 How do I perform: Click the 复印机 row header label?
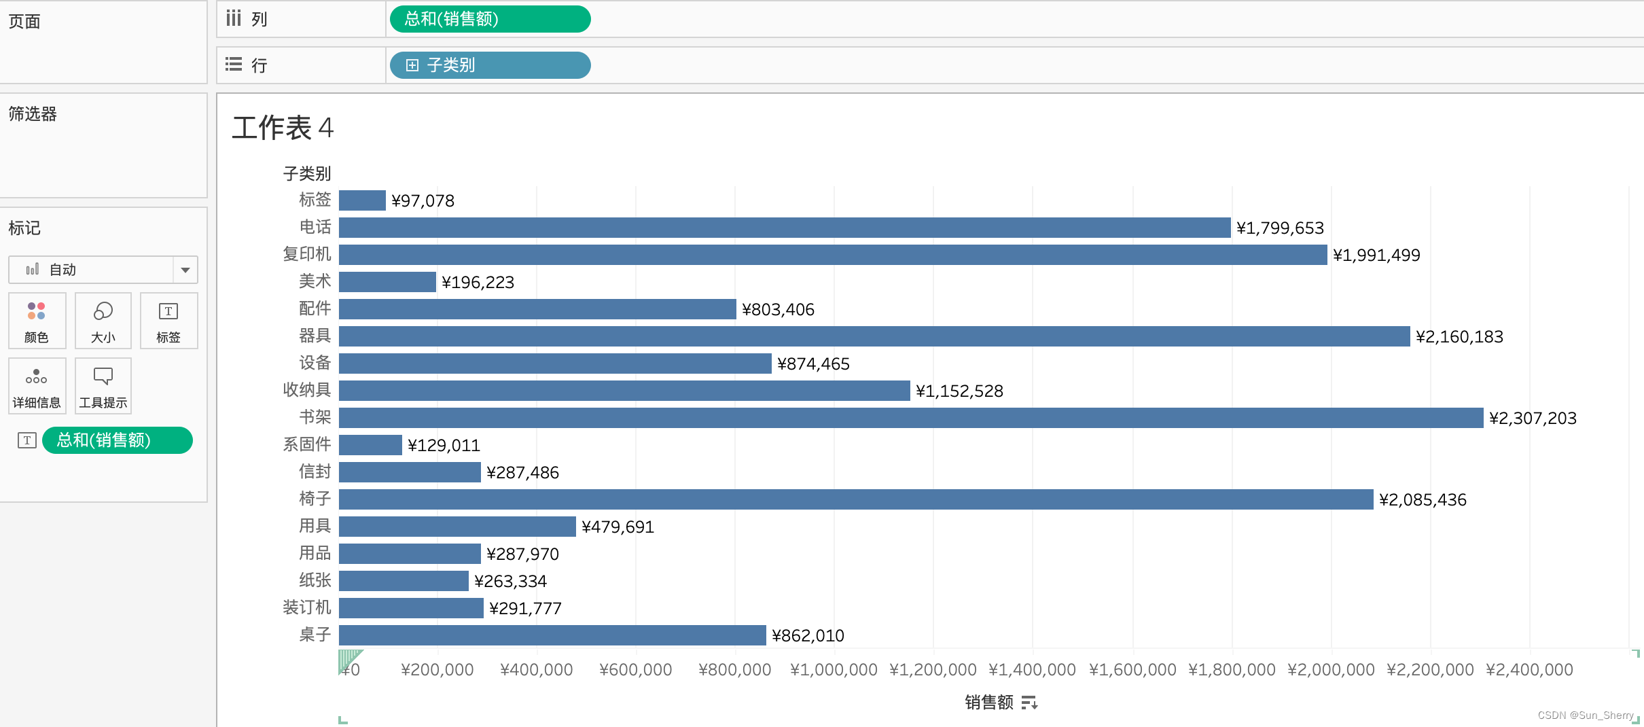[307, 254]
